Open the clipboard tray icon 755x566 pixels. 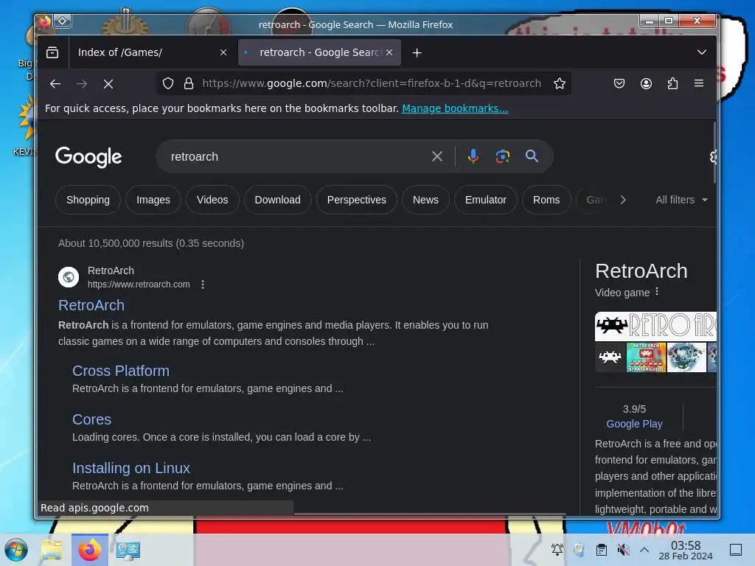pos(602,550)
